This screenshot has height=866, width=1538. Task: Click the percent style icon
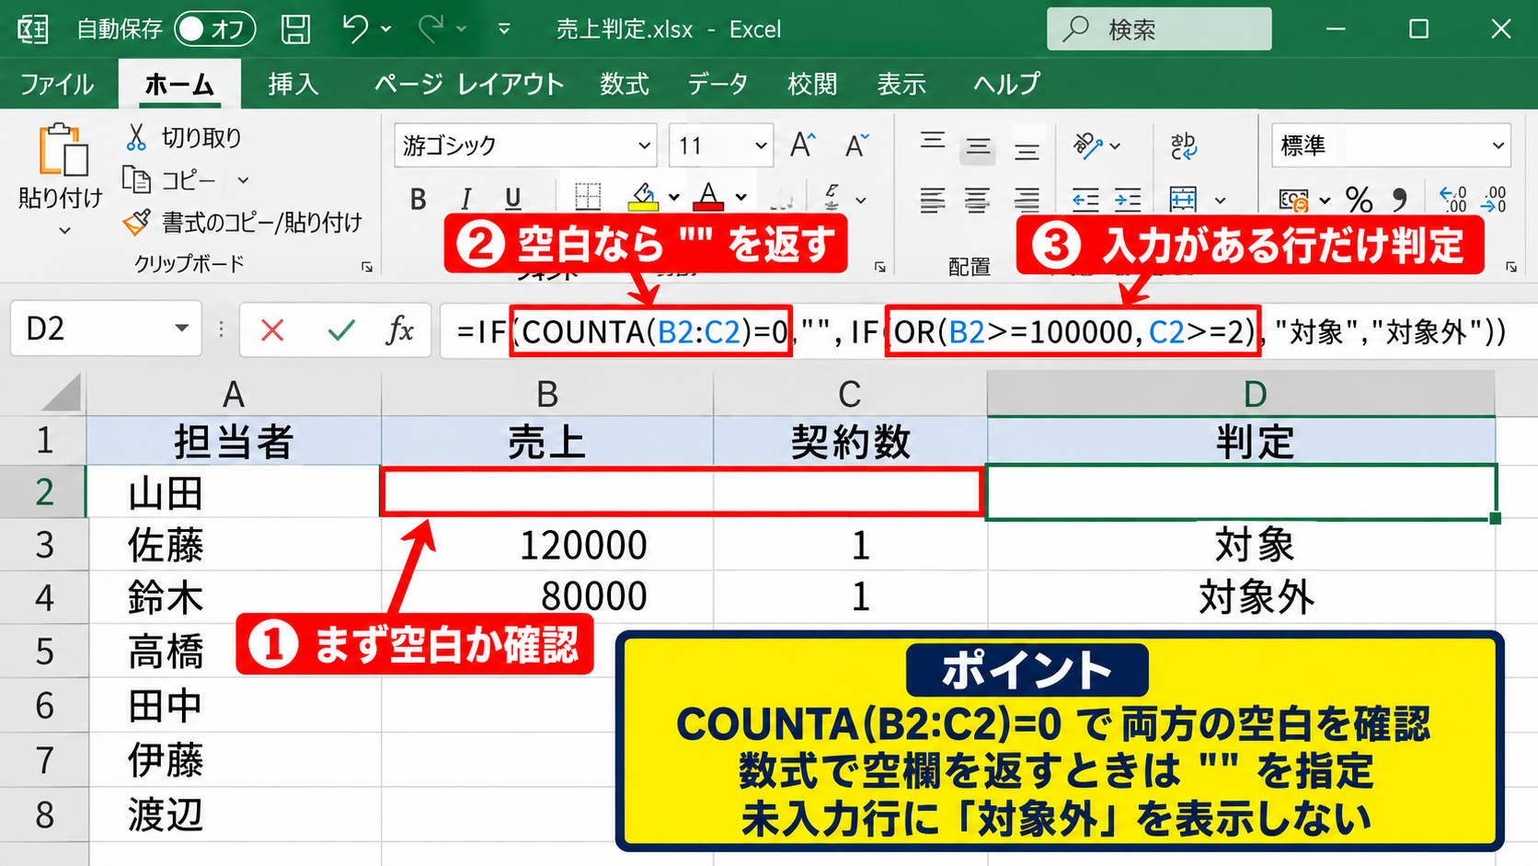[1359, 199]
